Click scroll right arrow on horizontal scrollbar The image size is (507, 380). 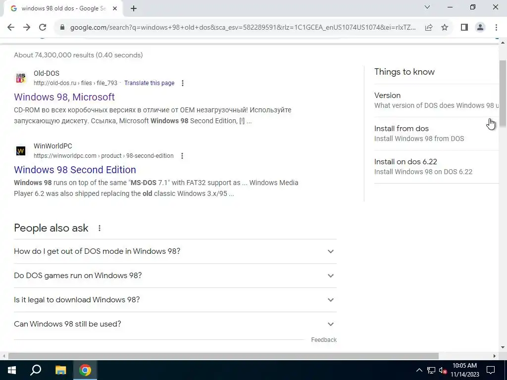495,356
